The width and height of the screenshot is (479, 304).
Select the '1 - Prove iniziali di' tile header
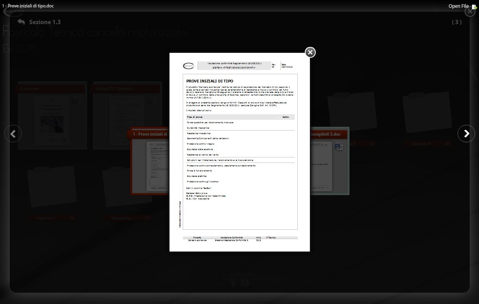point(150,135)
